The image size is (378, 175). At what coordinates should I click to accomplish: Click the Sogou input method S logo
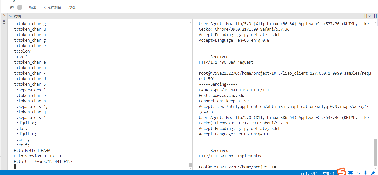342,172
